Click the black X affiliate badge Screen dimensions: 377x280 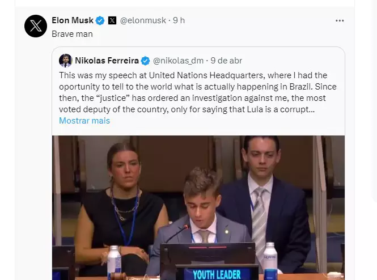coord(112,20)
